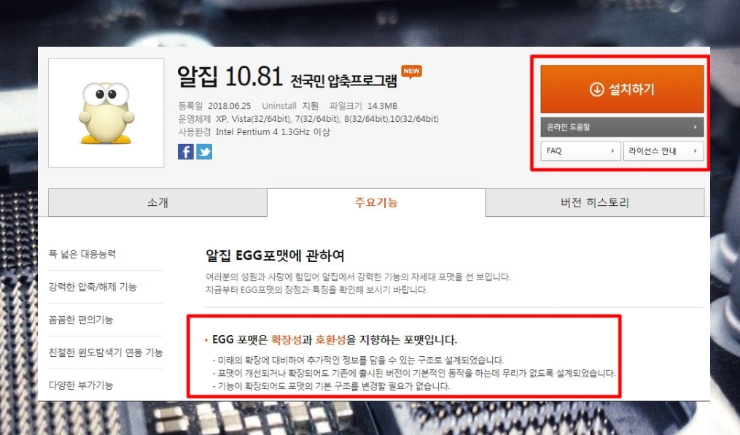The image size is (740, 435).
Task: Open 라이선스 안내 license info
Action: 663,150
